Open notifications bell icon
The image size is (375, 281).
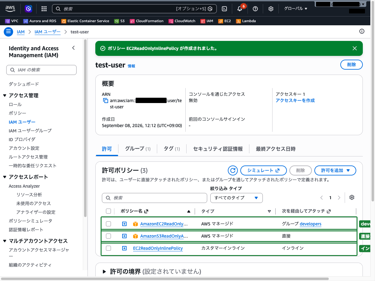240,9
